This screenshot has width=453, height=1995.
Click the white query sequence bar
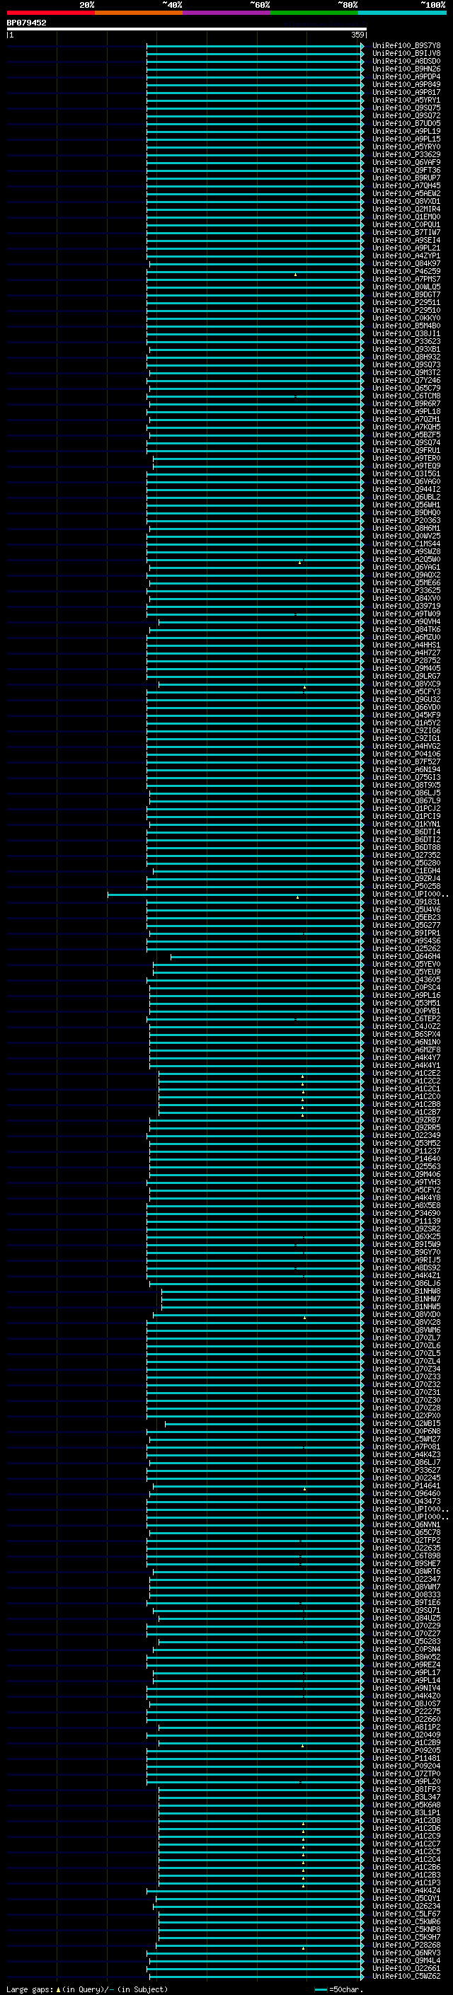[187, 30]
